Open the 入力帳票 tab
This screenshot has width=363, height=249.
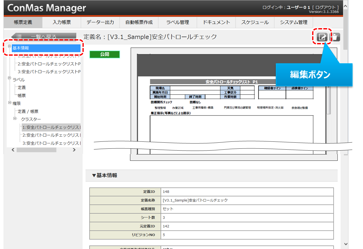click(x=62, y=22)
